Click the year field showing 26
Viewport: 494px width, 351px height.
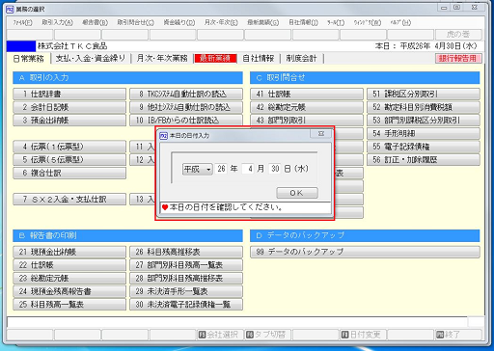coord(221,169)
